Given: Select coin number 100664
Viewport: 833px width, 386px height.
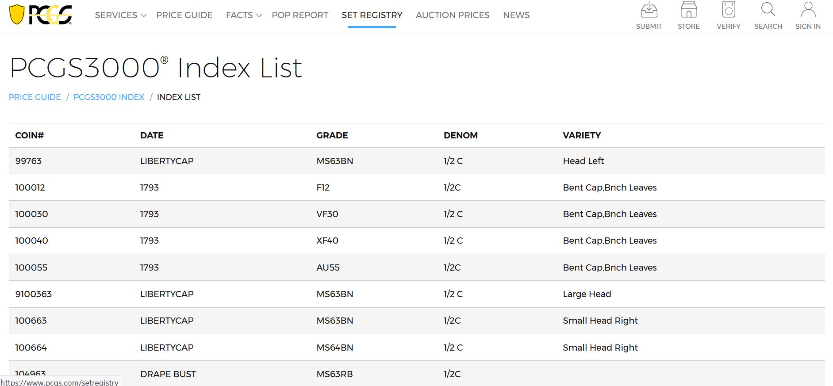Looking at the screenshot, I should [31, 348].
